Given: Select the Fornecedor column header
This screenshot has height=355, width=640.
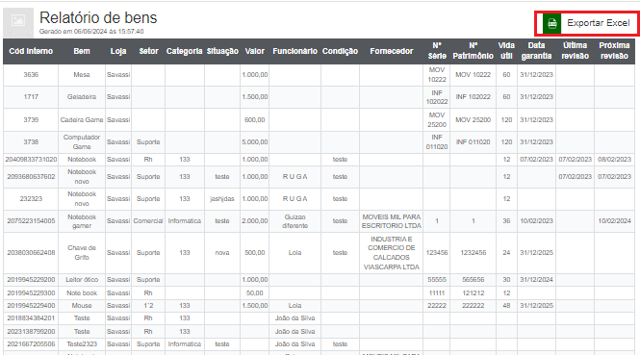Looking at the screenshot, I should coord(392,51).
